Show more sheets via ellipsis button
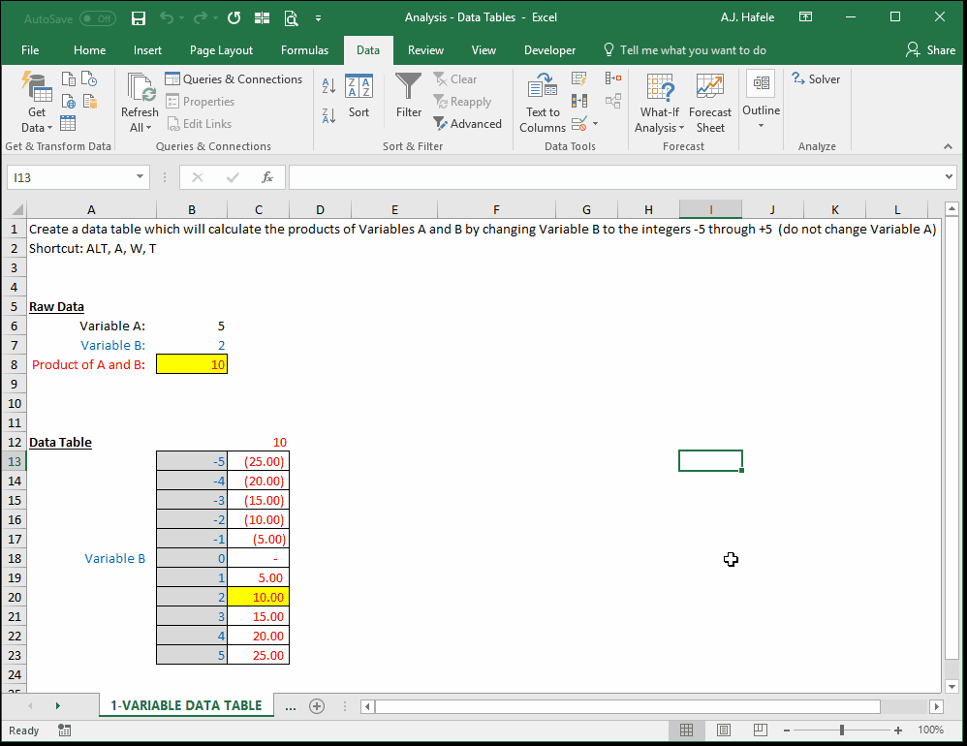The width and height of the screenshot is (967, 746). [x=291, y=706]
